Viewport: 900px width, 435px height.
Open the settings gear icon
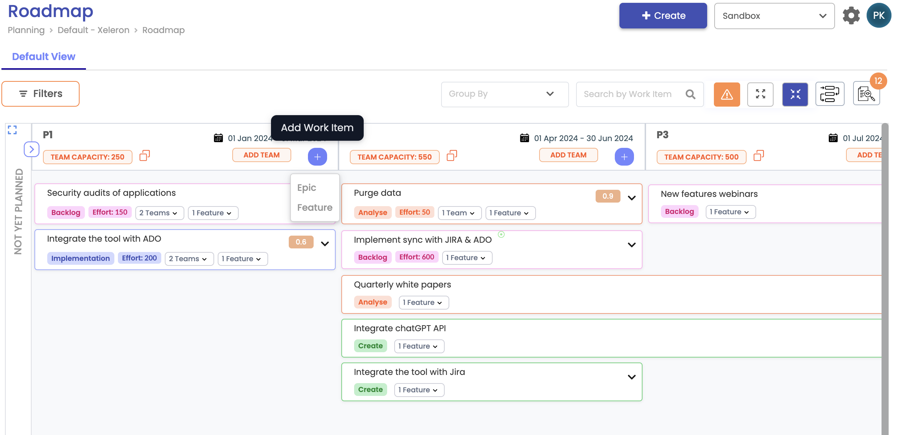(x=851, y=16)
